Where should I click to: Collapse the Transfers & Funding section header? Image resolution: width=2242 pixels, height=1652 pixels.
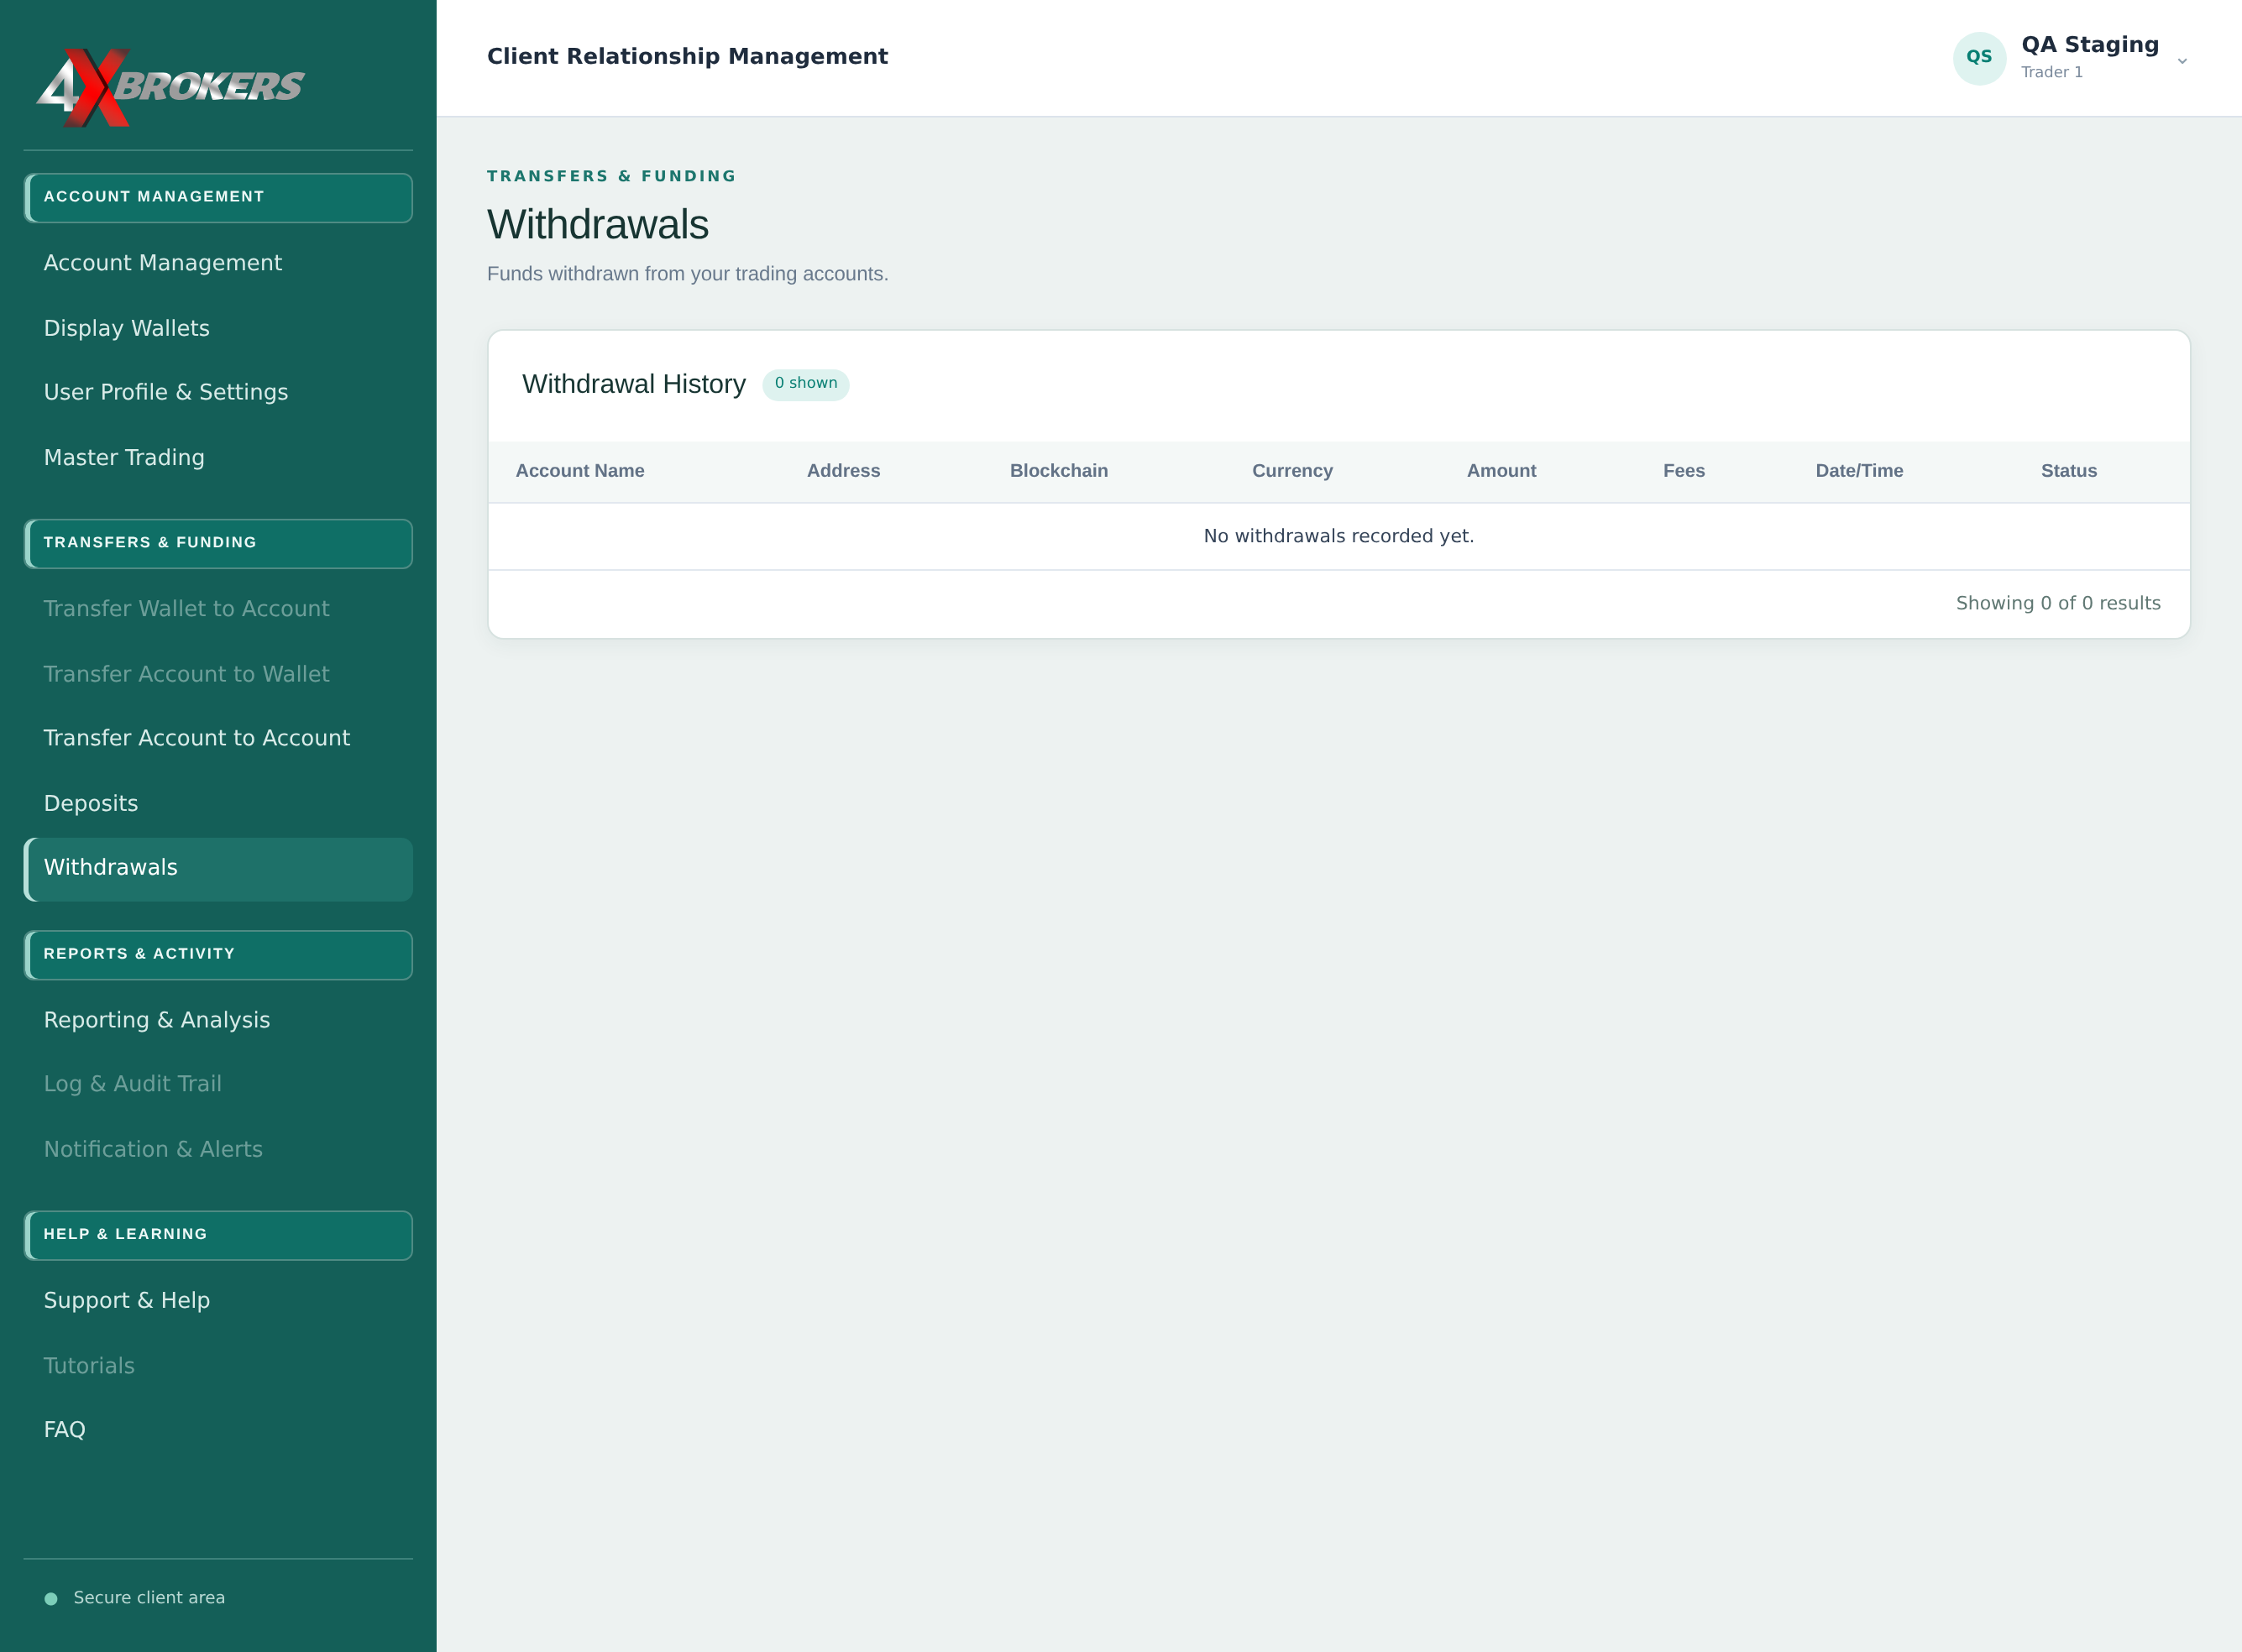click(x=218, y=543)
